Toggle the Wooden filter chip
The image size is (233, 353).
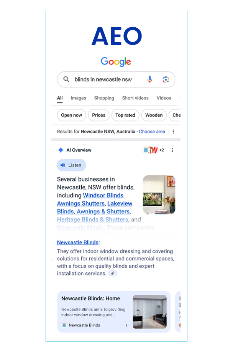click(154, 115)
